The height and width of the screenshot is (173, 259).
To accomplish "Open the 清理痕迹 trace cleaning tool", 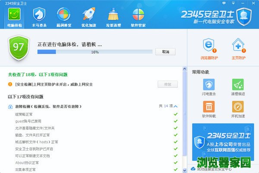I will tap(238, 86).
